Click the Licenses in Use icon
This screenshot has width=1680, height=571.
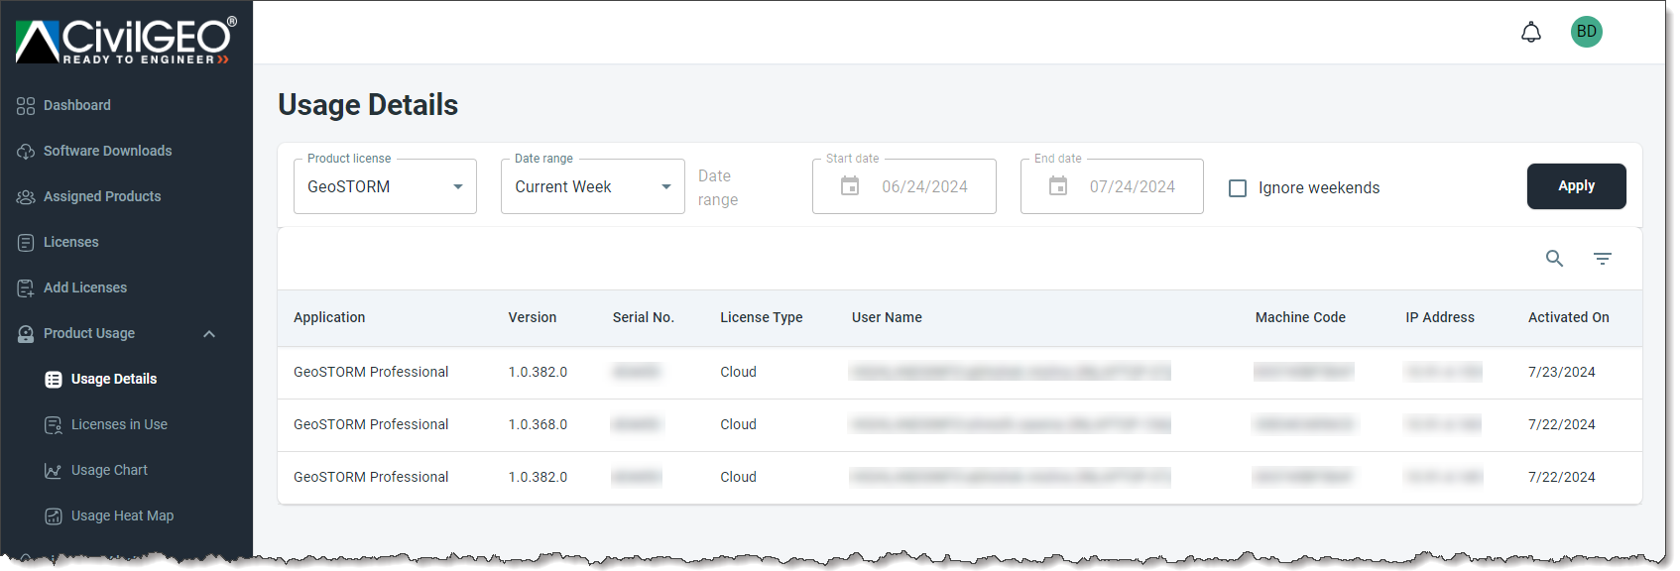pyautogui.click(x=54, y=425)
